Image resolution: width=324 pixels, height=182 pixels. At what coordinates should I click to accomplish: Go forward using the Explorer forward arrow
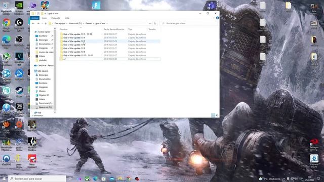(x=38, y=24)
